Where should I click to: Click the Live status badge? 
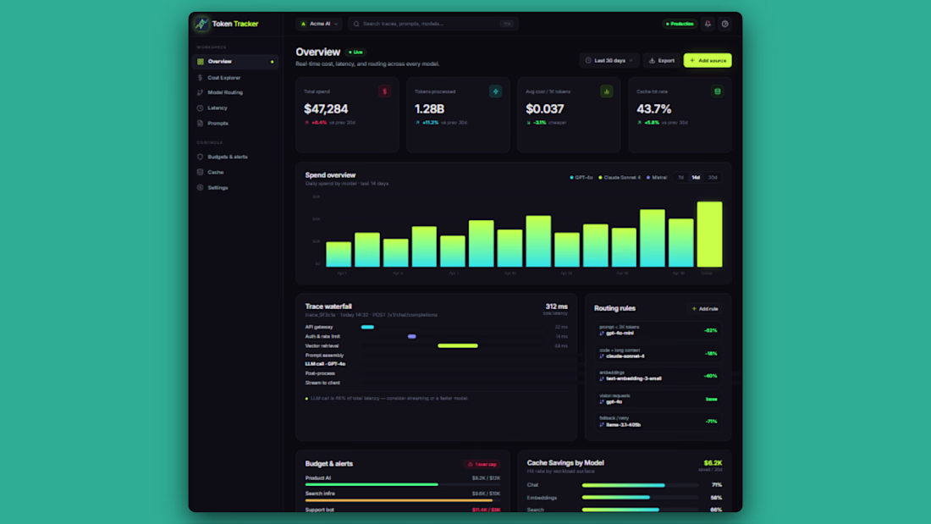tap(355, 52)
